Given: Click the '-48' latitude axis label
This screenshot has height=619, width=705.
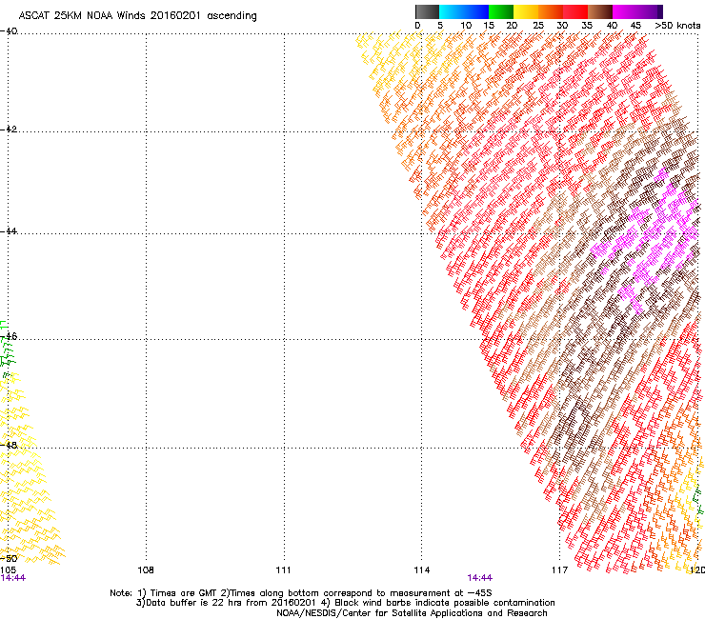Looking at the screenshot, I should (9, 445).
